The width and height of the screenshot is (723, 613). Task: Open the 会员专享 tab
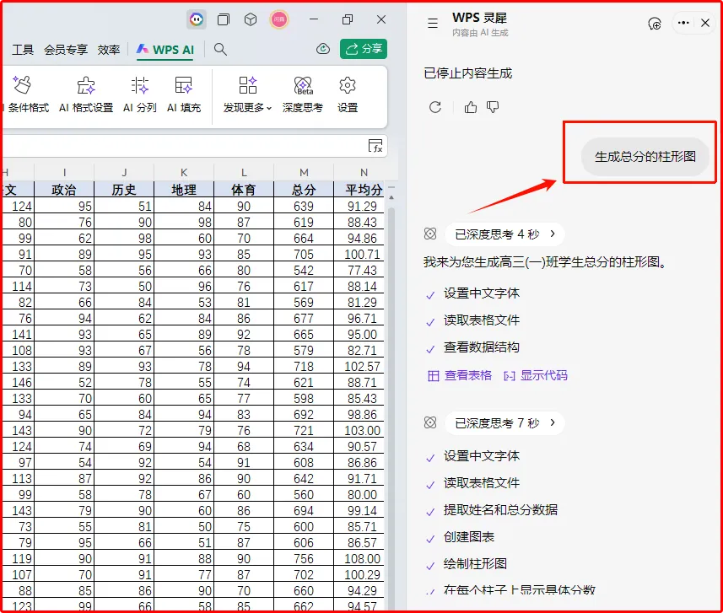[66, 49]
